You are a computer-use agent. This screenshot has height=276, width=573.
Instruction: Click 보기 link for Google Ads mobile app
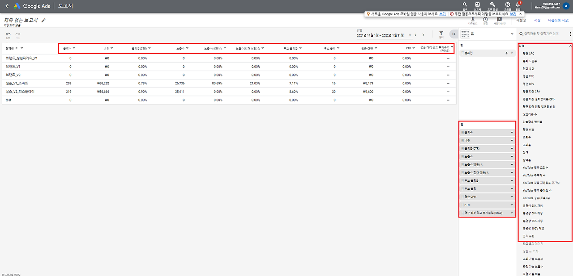coord(442,14)
